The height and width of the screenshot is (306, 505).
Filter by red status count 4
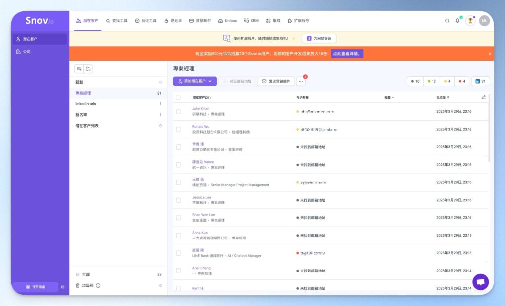(462, 81)
